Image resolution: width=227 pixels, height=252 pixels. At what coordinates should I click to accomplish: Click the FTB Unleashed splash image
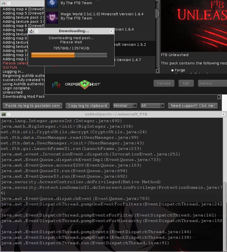[x=194, y=26]
